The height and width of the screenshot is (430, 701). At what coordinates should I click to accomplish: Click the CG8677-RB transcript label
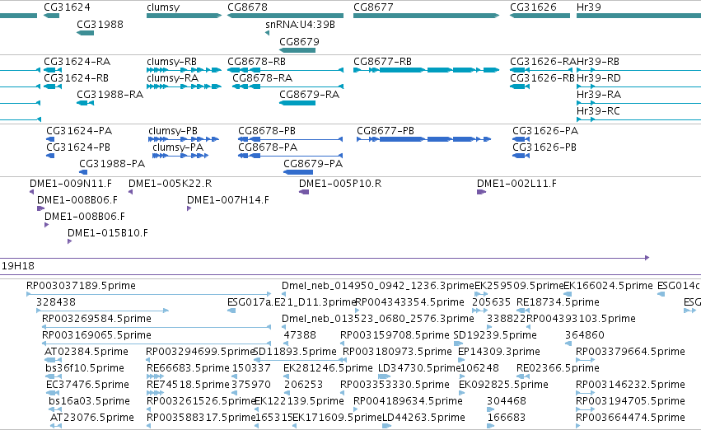[x=382, y=62]
